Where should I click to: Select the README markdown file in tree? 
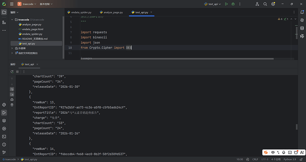33,39
